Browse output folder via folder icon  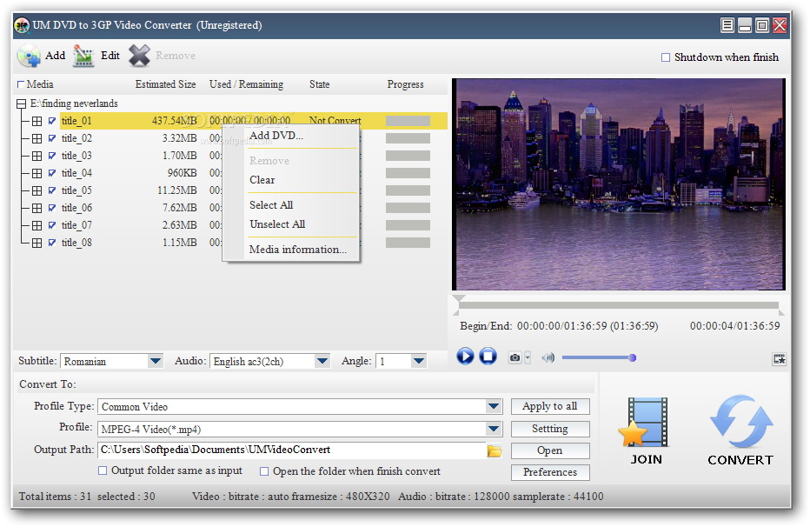495,451
